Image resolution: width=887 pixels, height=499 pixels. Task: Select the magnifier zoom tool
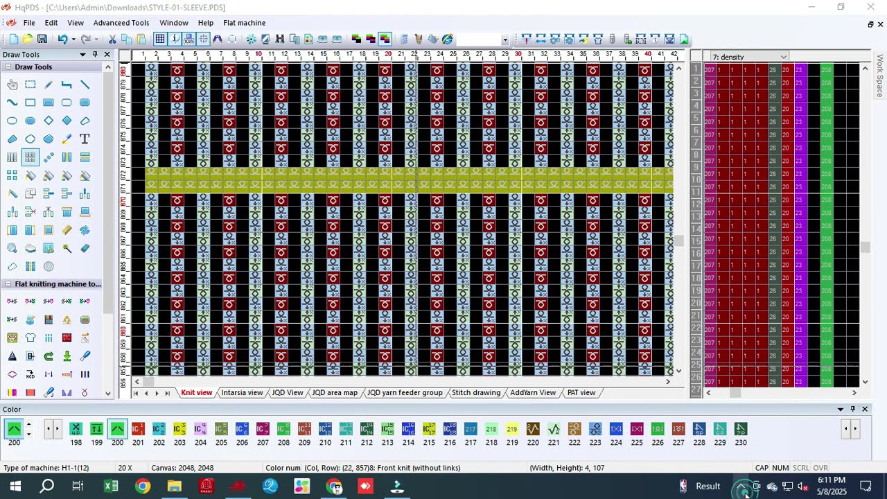(x=12, y=248)
